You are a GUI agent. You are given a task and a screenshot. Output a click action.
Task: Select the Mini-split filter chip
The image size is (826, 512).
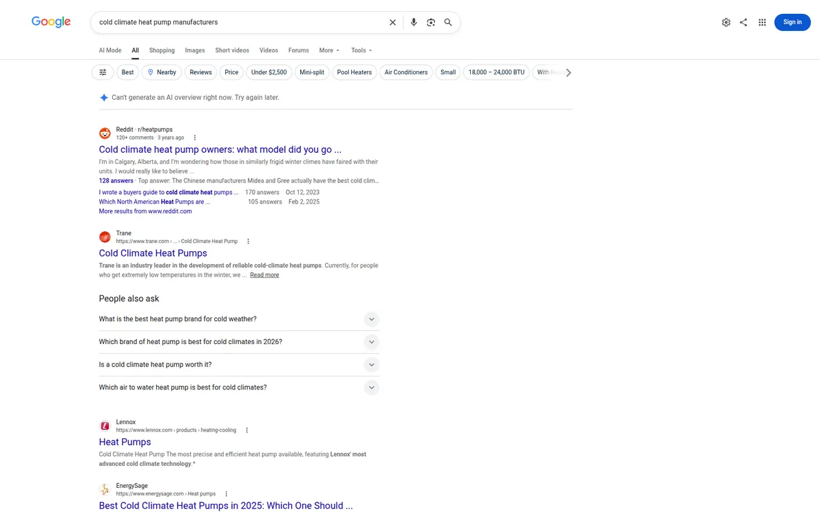pos(312,72)
